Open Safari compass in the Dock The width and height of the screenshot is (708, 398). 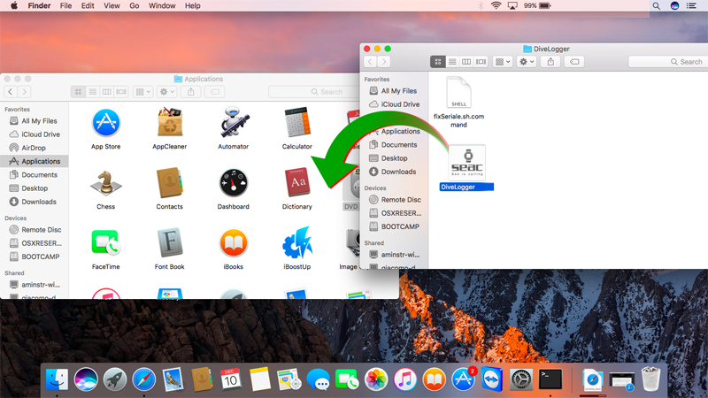pyautogui.click(x=143, y=379)
